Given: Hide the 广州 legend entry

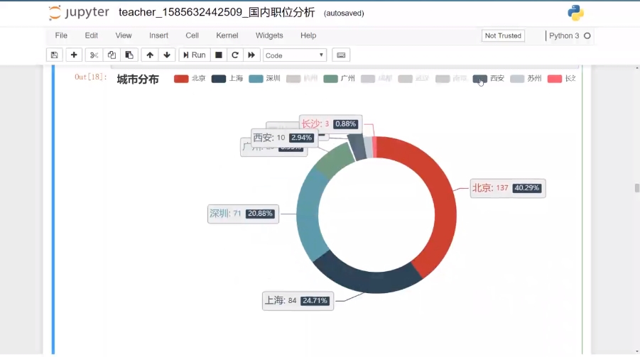Looking at the screenshot, I should [339, 79].
